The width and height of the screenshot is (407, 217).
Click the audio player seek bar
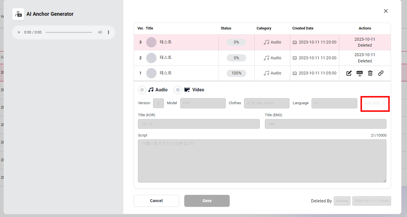point(69,32)
